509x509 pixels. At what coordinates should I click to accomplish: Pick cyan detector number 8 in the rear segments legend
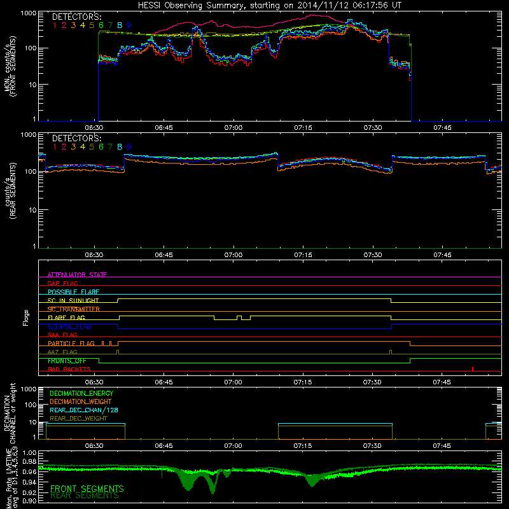coord(120,147)
